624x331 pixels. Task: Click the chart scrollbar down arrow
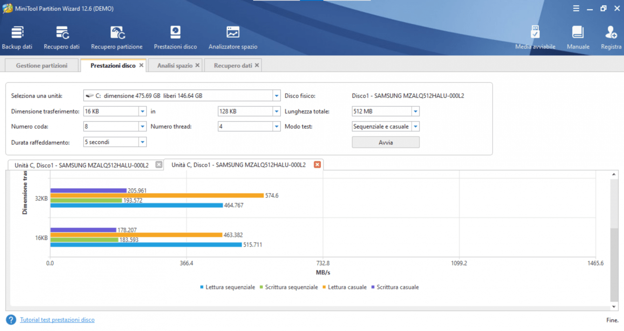tap(614, 307)
